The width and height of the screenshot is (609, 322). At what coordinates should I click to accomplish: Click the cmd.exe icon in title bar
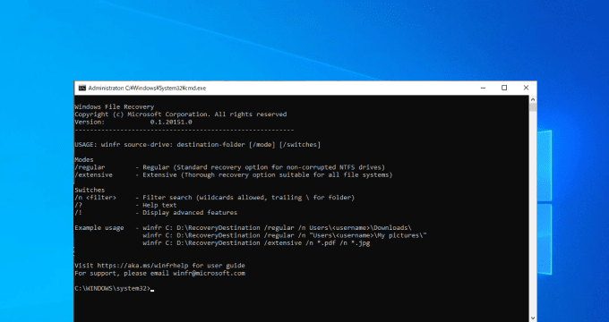[x=82, y=88]
